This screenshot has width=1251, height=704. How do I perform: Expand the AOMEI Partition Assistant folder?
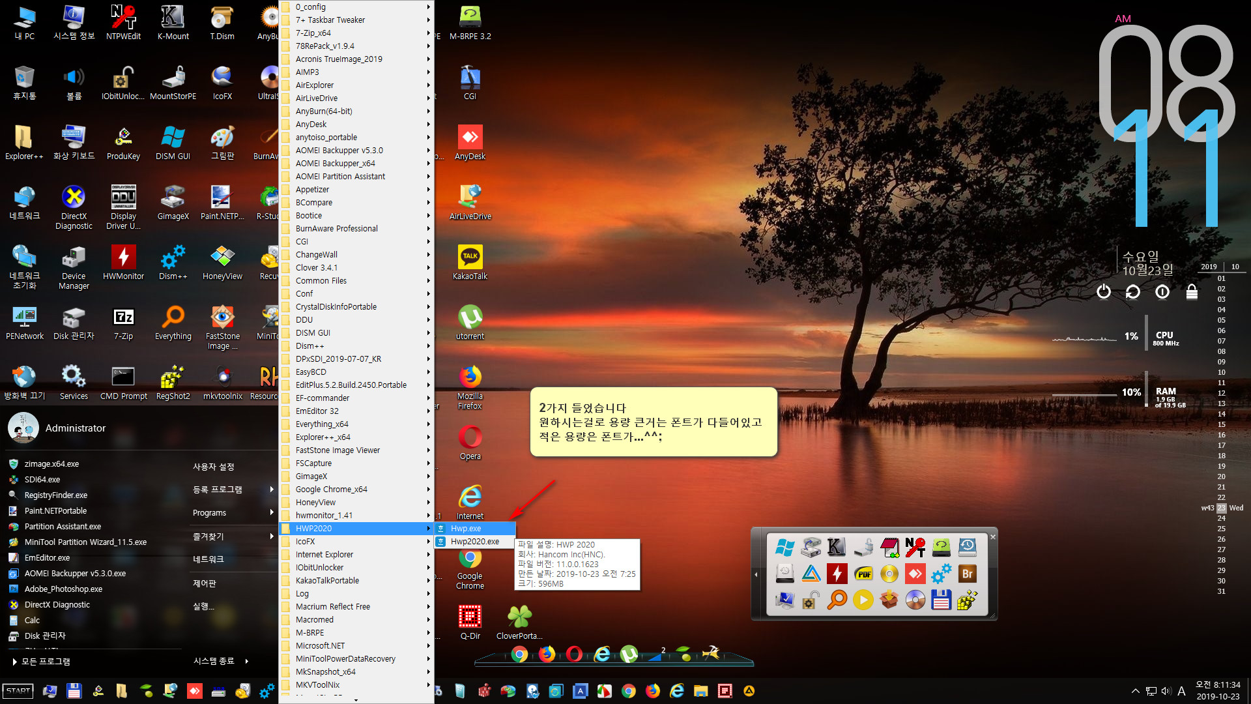click(x=356, y=176)
